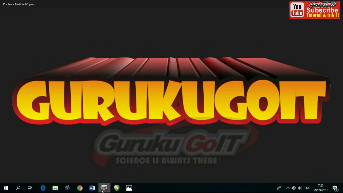Screen dimensions: 343x193
Task: Click the screen recorder taskbar icon
Action: pos(104,188)
